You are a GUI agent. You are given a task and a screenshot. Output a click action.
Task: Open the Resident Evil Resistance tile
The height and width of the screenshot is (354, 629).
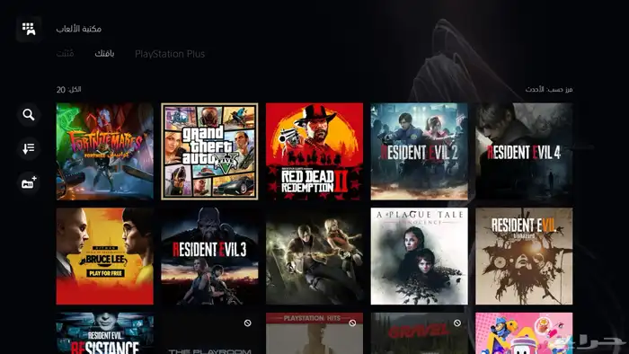click(x=105, y=333)
